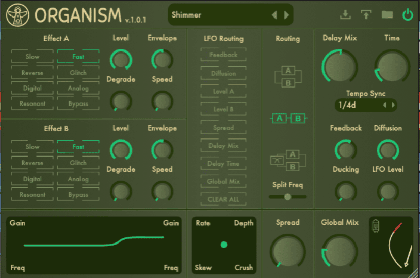Enable Digital in Effect B
420x278 pixels.
coord(33,179)
